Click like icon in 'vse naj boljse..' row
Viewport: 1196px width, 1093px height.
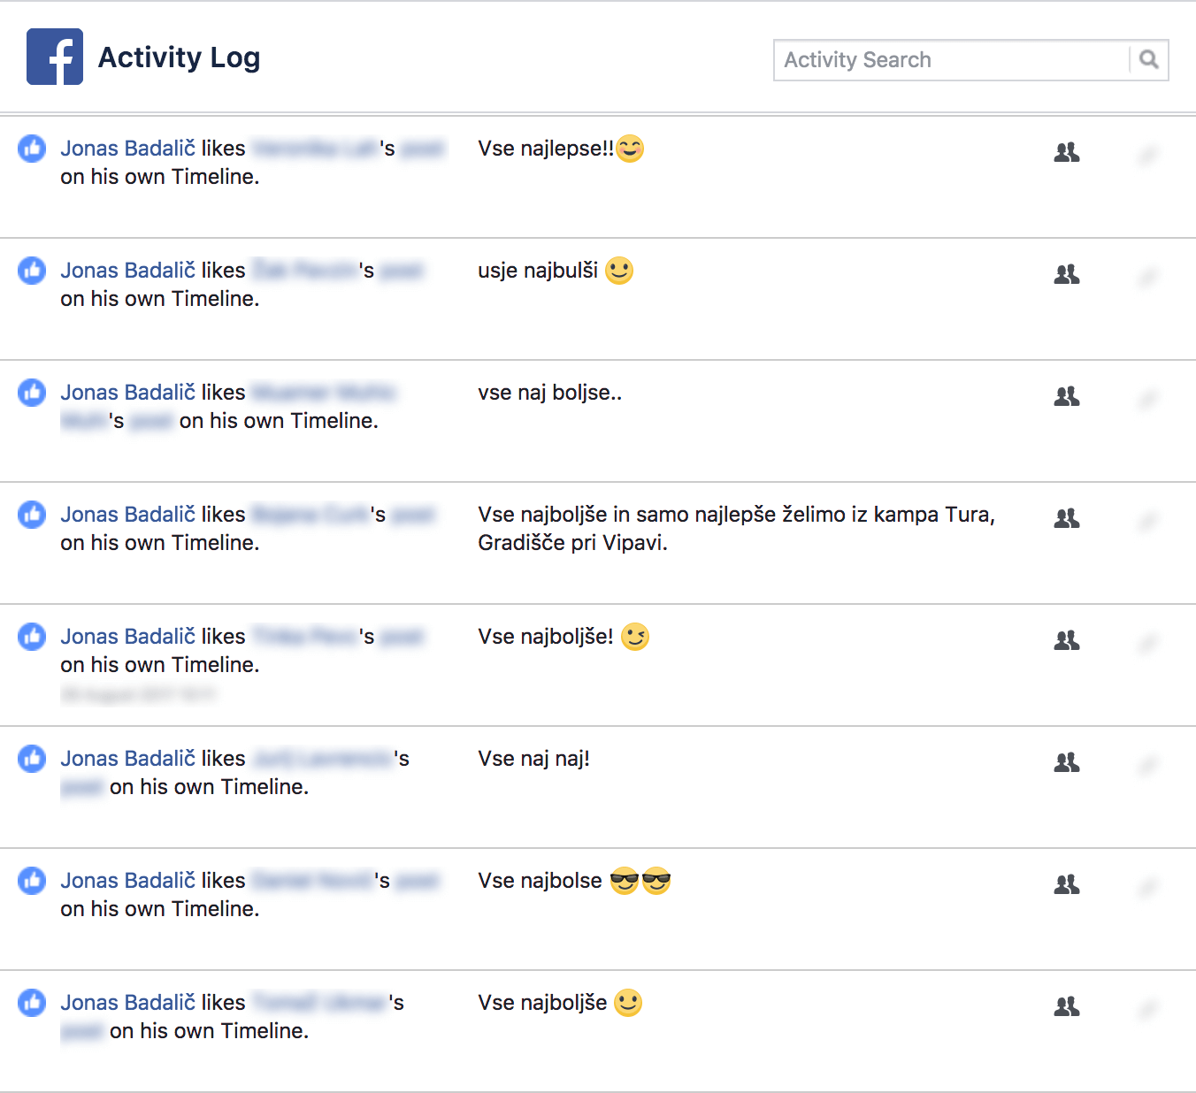point(33,392)
